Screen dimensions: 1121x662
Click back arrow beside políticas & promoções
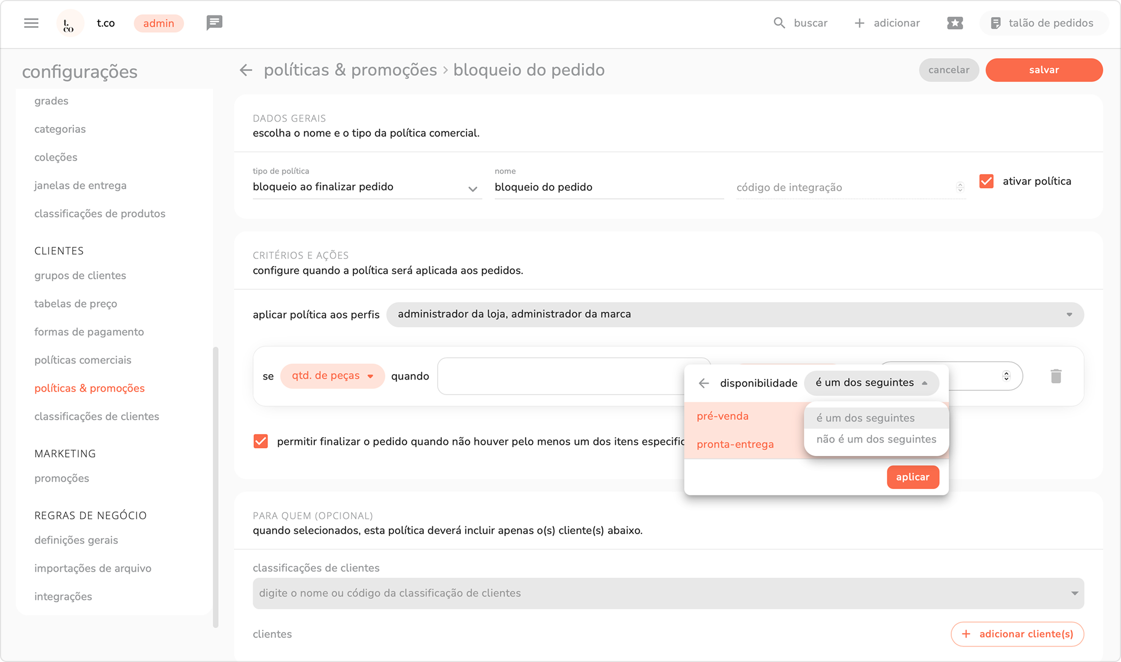(246, 70)
